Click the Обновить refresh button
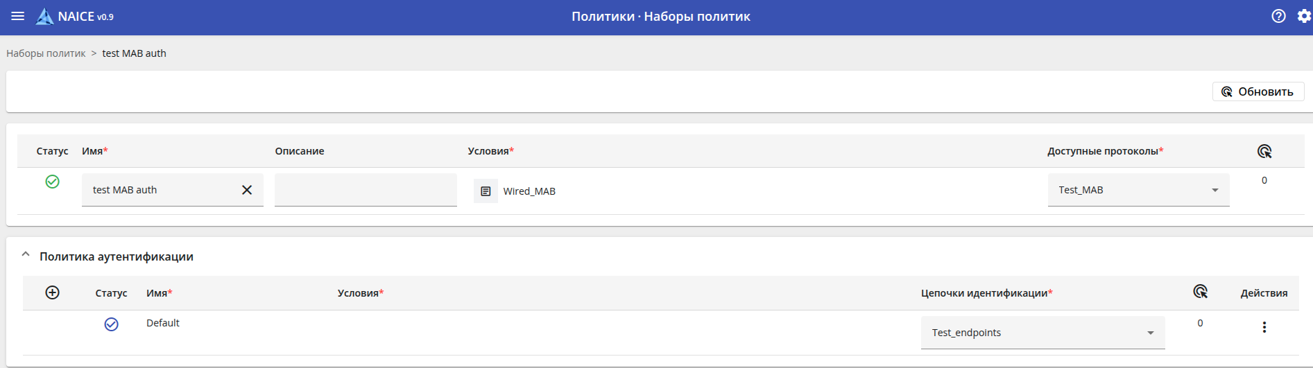This screenshot has width=1313, height=368. tap(1258, 91)
